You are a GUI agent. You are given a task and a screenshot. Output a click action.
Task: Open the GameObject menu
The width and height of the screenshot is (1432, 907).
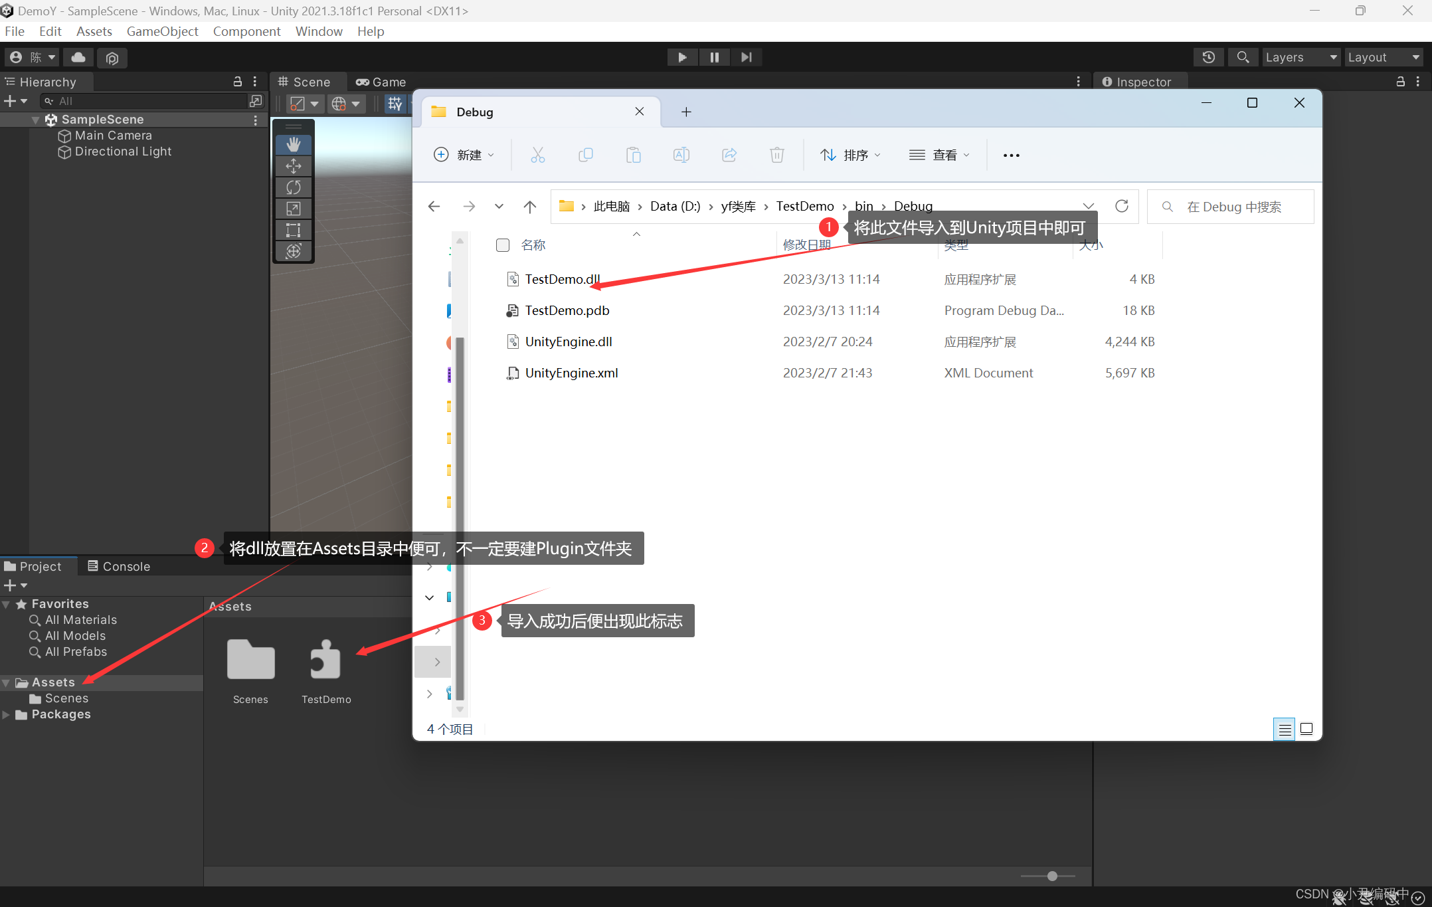click(x=162, y=31)
